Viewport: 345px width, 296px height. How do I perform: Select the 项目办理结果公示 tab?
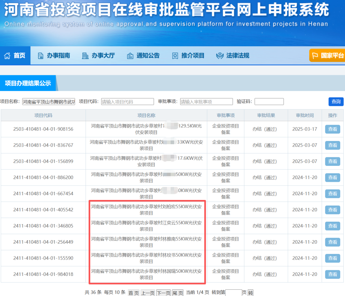pyautogui.click(x=28, y=83)
